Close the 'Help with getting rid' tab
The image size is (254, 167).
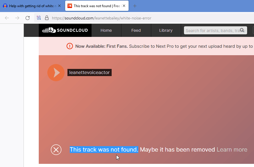tap(59, 6)
